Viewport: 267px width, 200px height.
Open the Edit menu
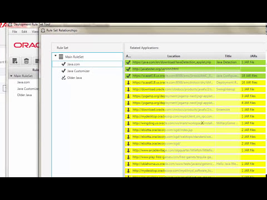[x=24, y=32]
